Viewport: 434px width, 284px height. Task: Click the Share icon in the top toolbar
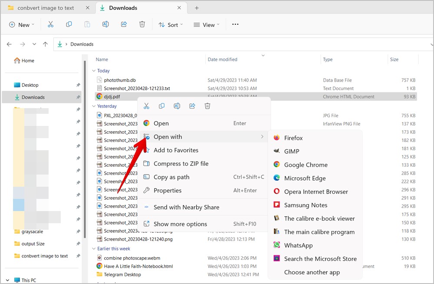pos(124,25)
